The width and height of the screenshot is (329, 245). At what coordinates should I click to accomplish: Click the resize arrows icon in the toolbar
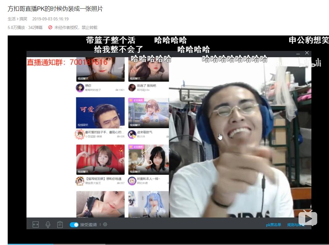click(36, 224)
